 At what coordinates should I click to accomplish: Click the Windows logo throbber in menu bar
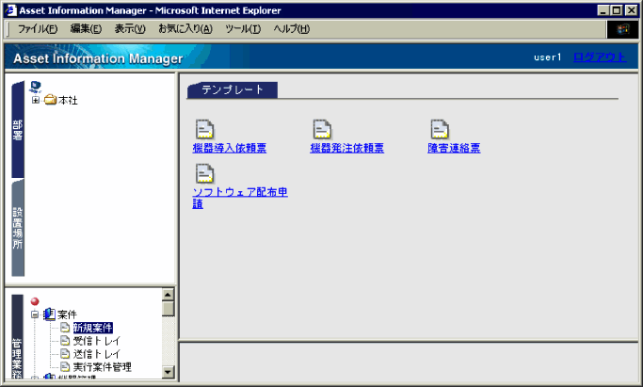pos(622,29)
